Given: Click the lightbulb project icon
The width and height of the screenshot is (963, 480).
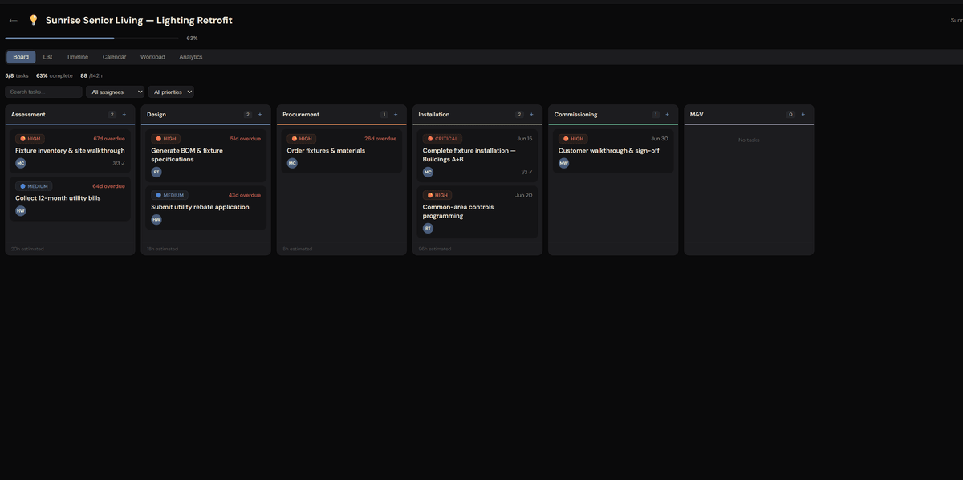Looking at the screenshot, I should (34, 20).
